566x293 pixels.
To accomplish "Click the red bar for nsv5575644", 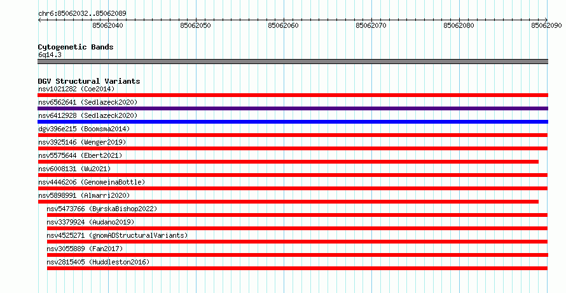I will pyautogui.click(x=288, y=162).
